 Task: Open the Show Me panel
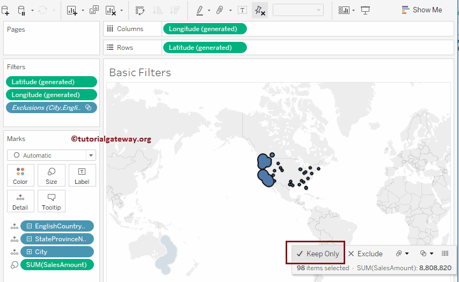click(x=421, y=10)
